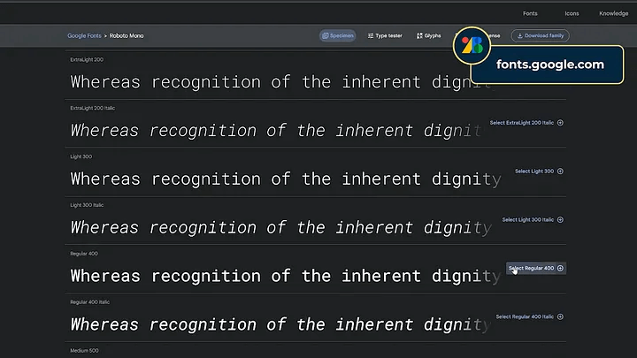637x358 pixels.
Task: Click the Select Regular 400 button
Action: 536,269
